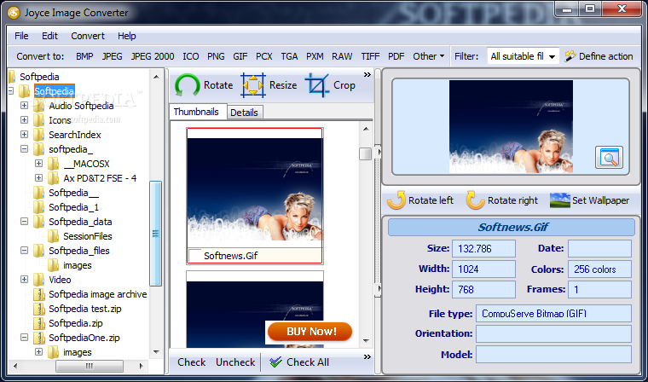Image resolution: width=648 pixels, height=382 pixels.
Task: Select the highlighted Softpedia tree folder
Action: click(54, 91)
